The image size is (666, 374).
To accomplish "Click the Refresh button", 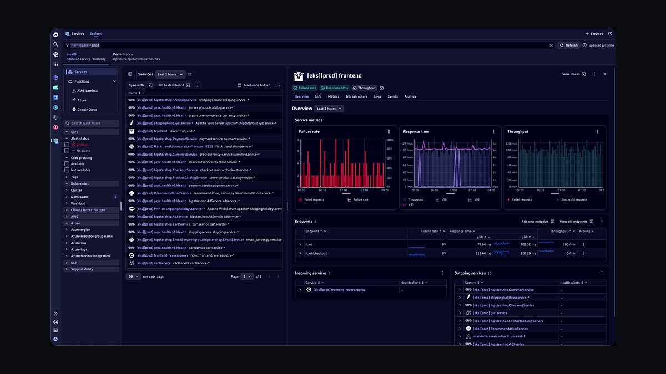I will coord(569,45).
